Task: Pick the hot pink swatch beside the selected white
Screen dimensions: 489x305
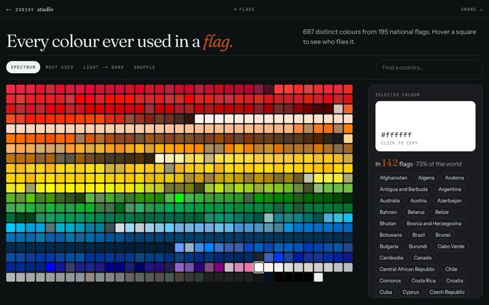Action: click(x=249, y=267)
